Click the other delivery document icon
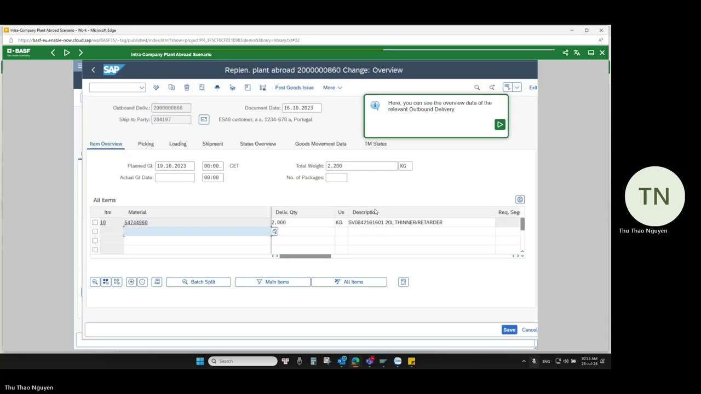 coord(171,88)
